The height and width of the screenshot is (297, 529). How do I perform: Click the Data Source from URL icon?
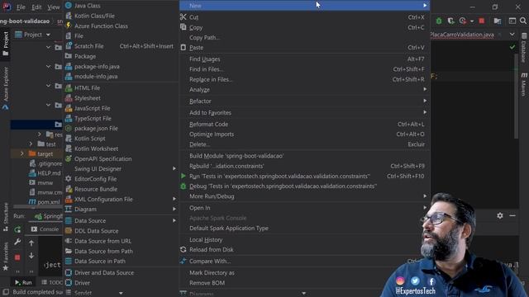69,241
